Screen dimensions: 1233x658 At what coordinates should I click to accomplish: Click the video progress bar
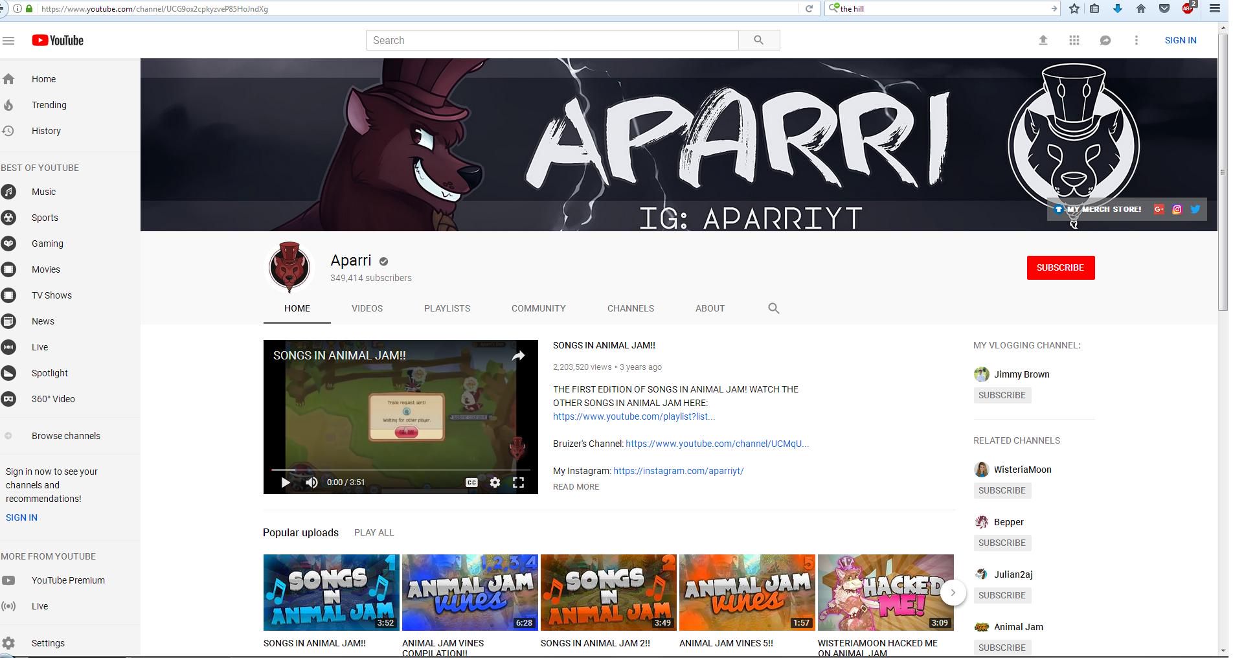click(400, 469)
